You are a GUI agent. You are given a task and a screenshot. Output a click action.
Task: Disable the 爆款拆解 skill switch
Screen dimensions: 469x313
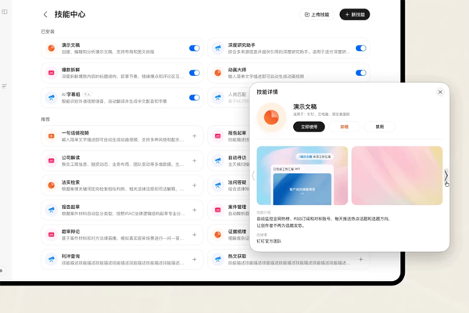(x=194, y=73)
